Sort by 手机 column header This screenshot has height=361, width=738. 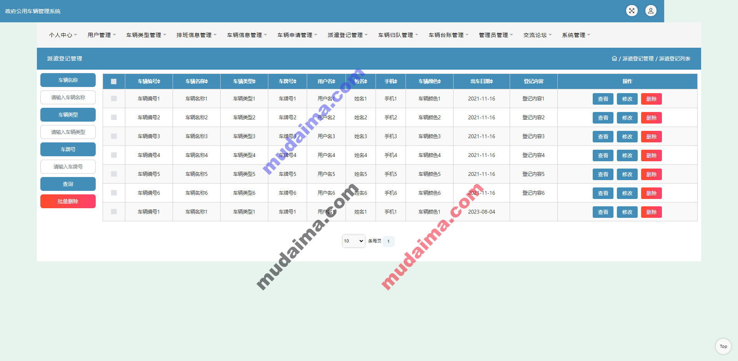[x=391, y=81]
